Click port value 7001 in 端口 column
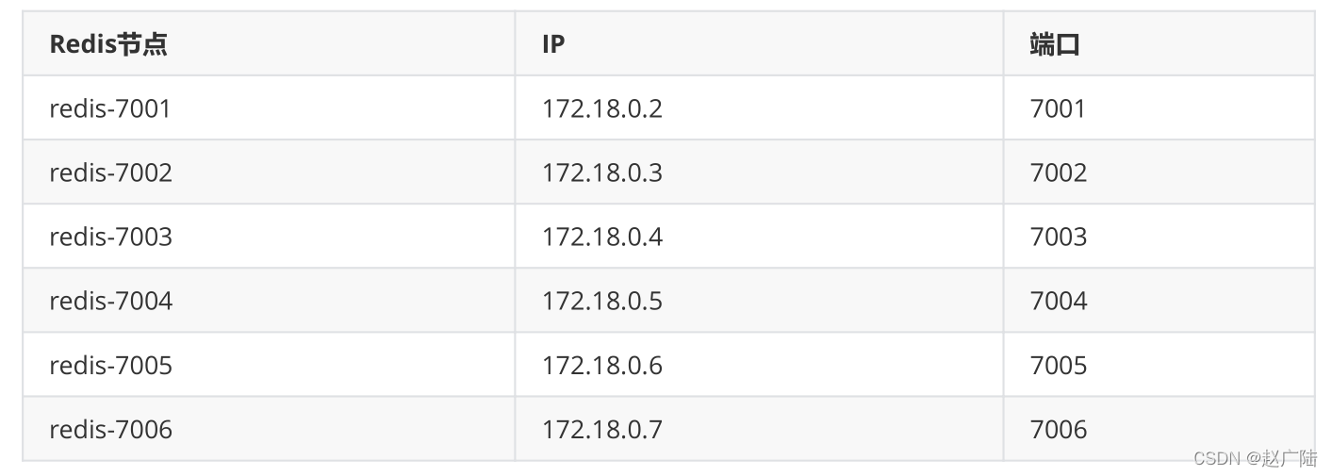Image resolution: width=1332 pixels, height=476 pixels. [1058, 108]
